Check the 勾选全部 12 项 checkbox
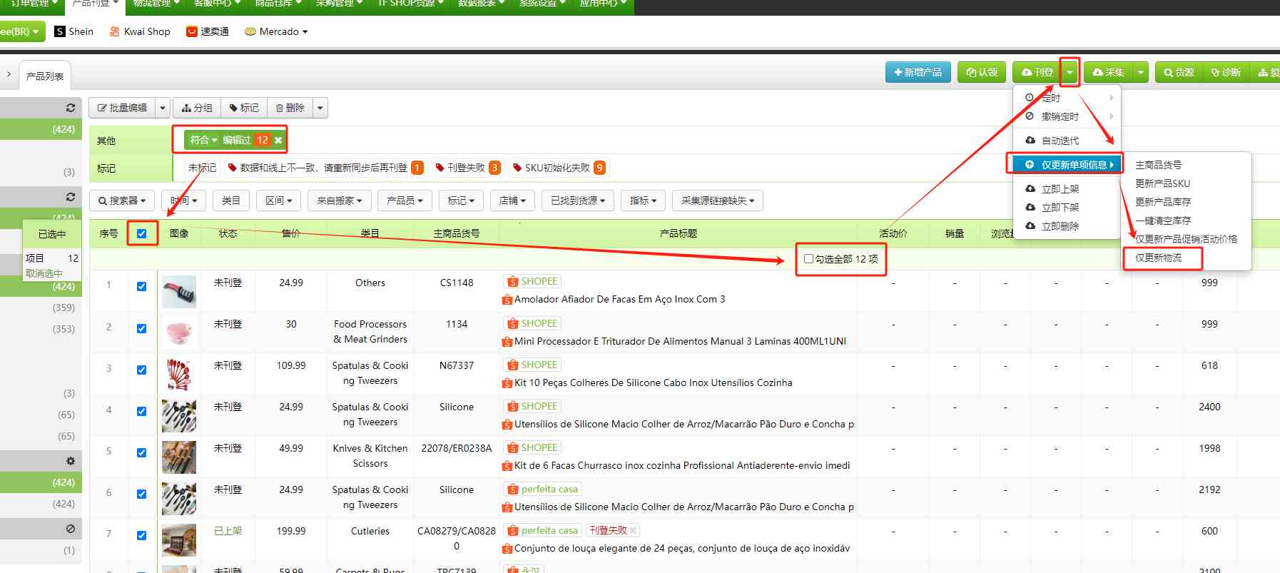This screenshot has width=1280, height=573. click(808, 259)
